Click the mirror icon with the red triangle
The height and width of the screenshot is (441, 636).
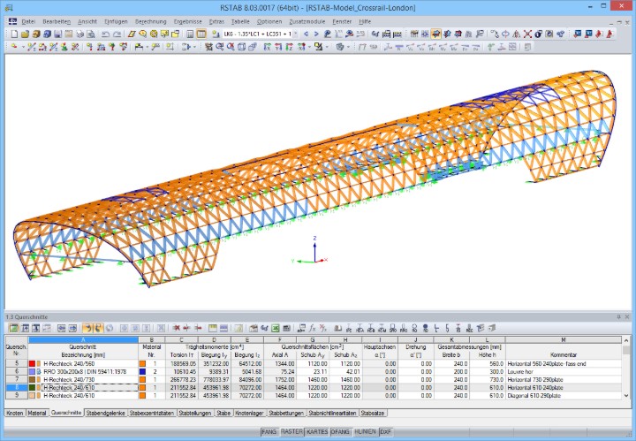pyautogui.click(x=517, y=34)
